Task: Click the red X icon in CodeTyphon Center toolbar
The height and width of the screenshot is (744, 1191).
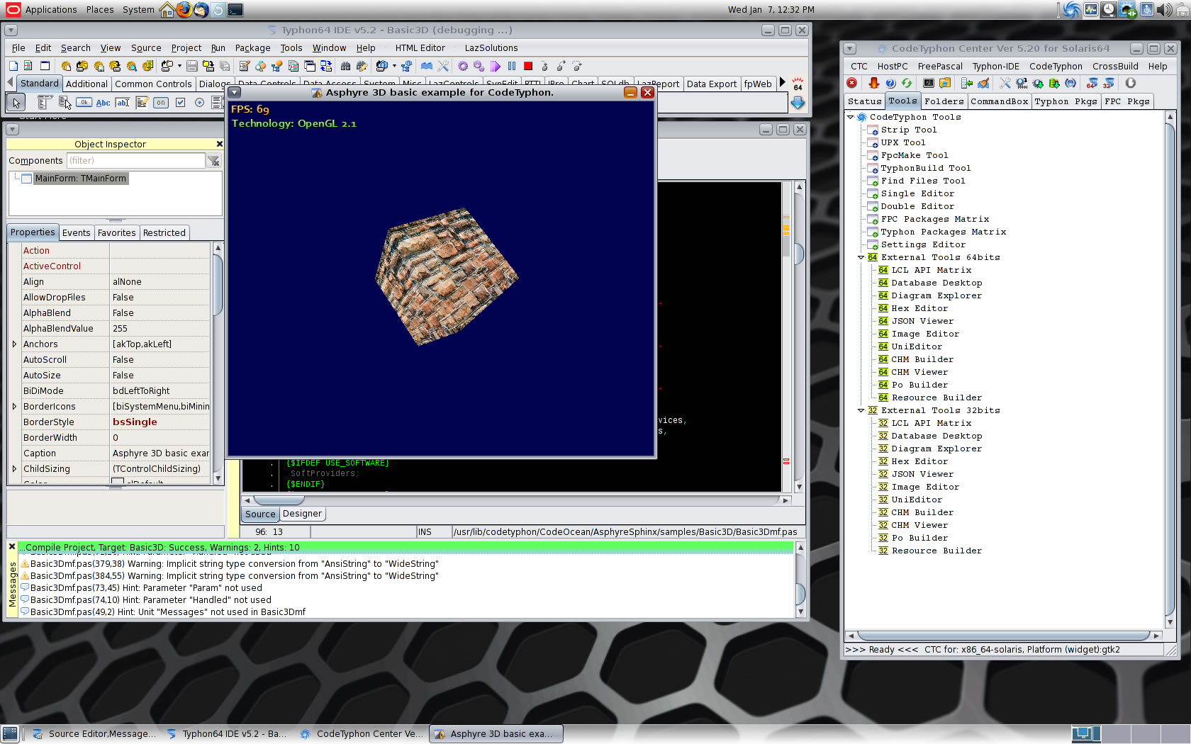Action: coord(852,83)
